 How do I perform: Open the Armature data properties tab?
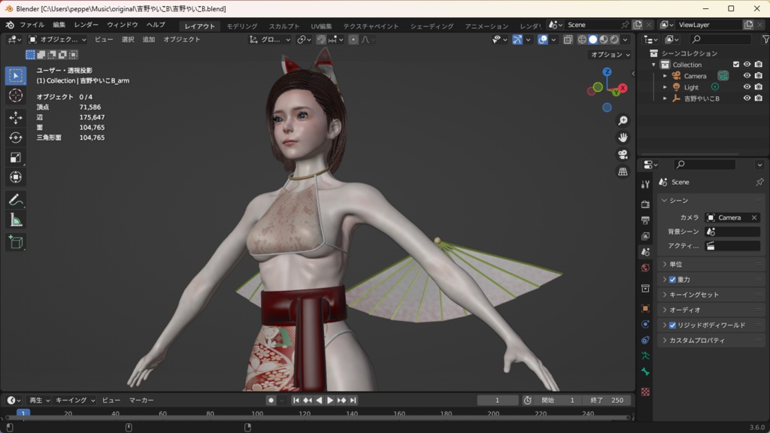(x=645, y=356)
